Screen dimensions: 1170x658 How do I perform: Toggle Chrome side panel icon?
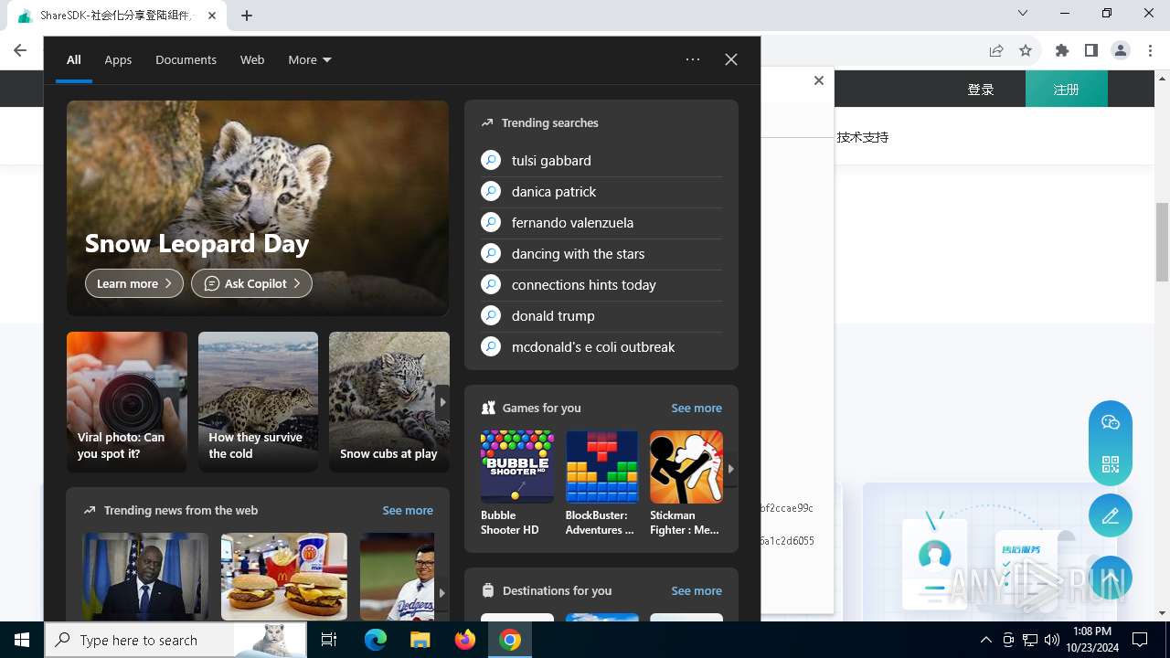click(x=1091, y=50)
